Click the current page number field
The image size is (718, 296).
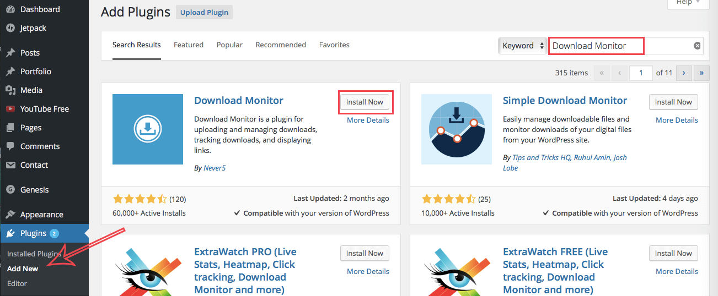pyautogui.click(x=641, y=73)
